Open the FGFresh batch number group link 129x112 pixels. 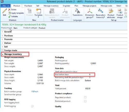point(35,91)
